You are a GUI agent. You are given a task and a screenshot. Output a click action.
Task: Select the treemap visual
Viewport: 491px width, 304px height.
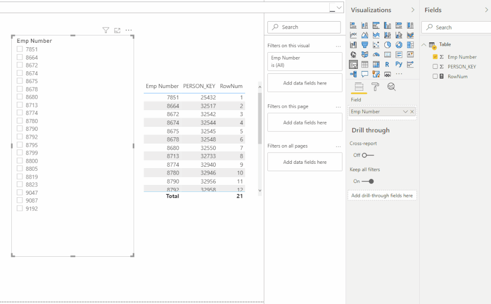point(410,45)
